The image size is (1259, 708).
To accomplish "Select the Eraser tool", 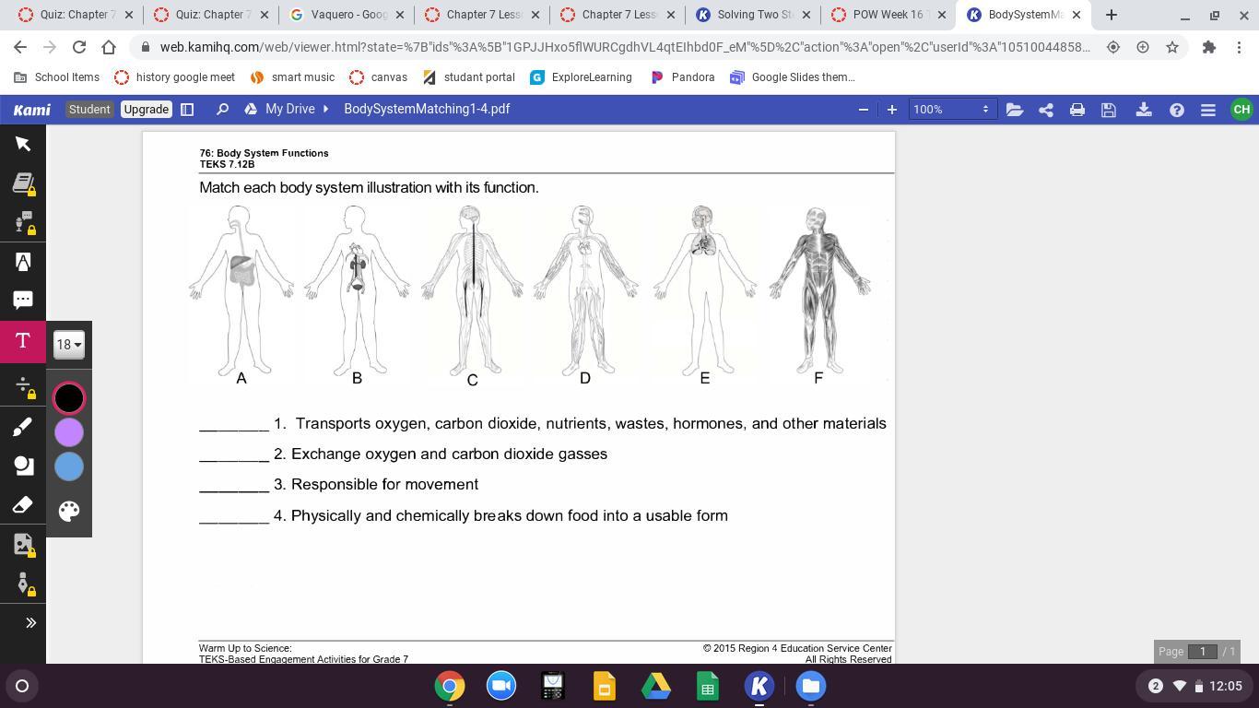I will click(23, 505).
